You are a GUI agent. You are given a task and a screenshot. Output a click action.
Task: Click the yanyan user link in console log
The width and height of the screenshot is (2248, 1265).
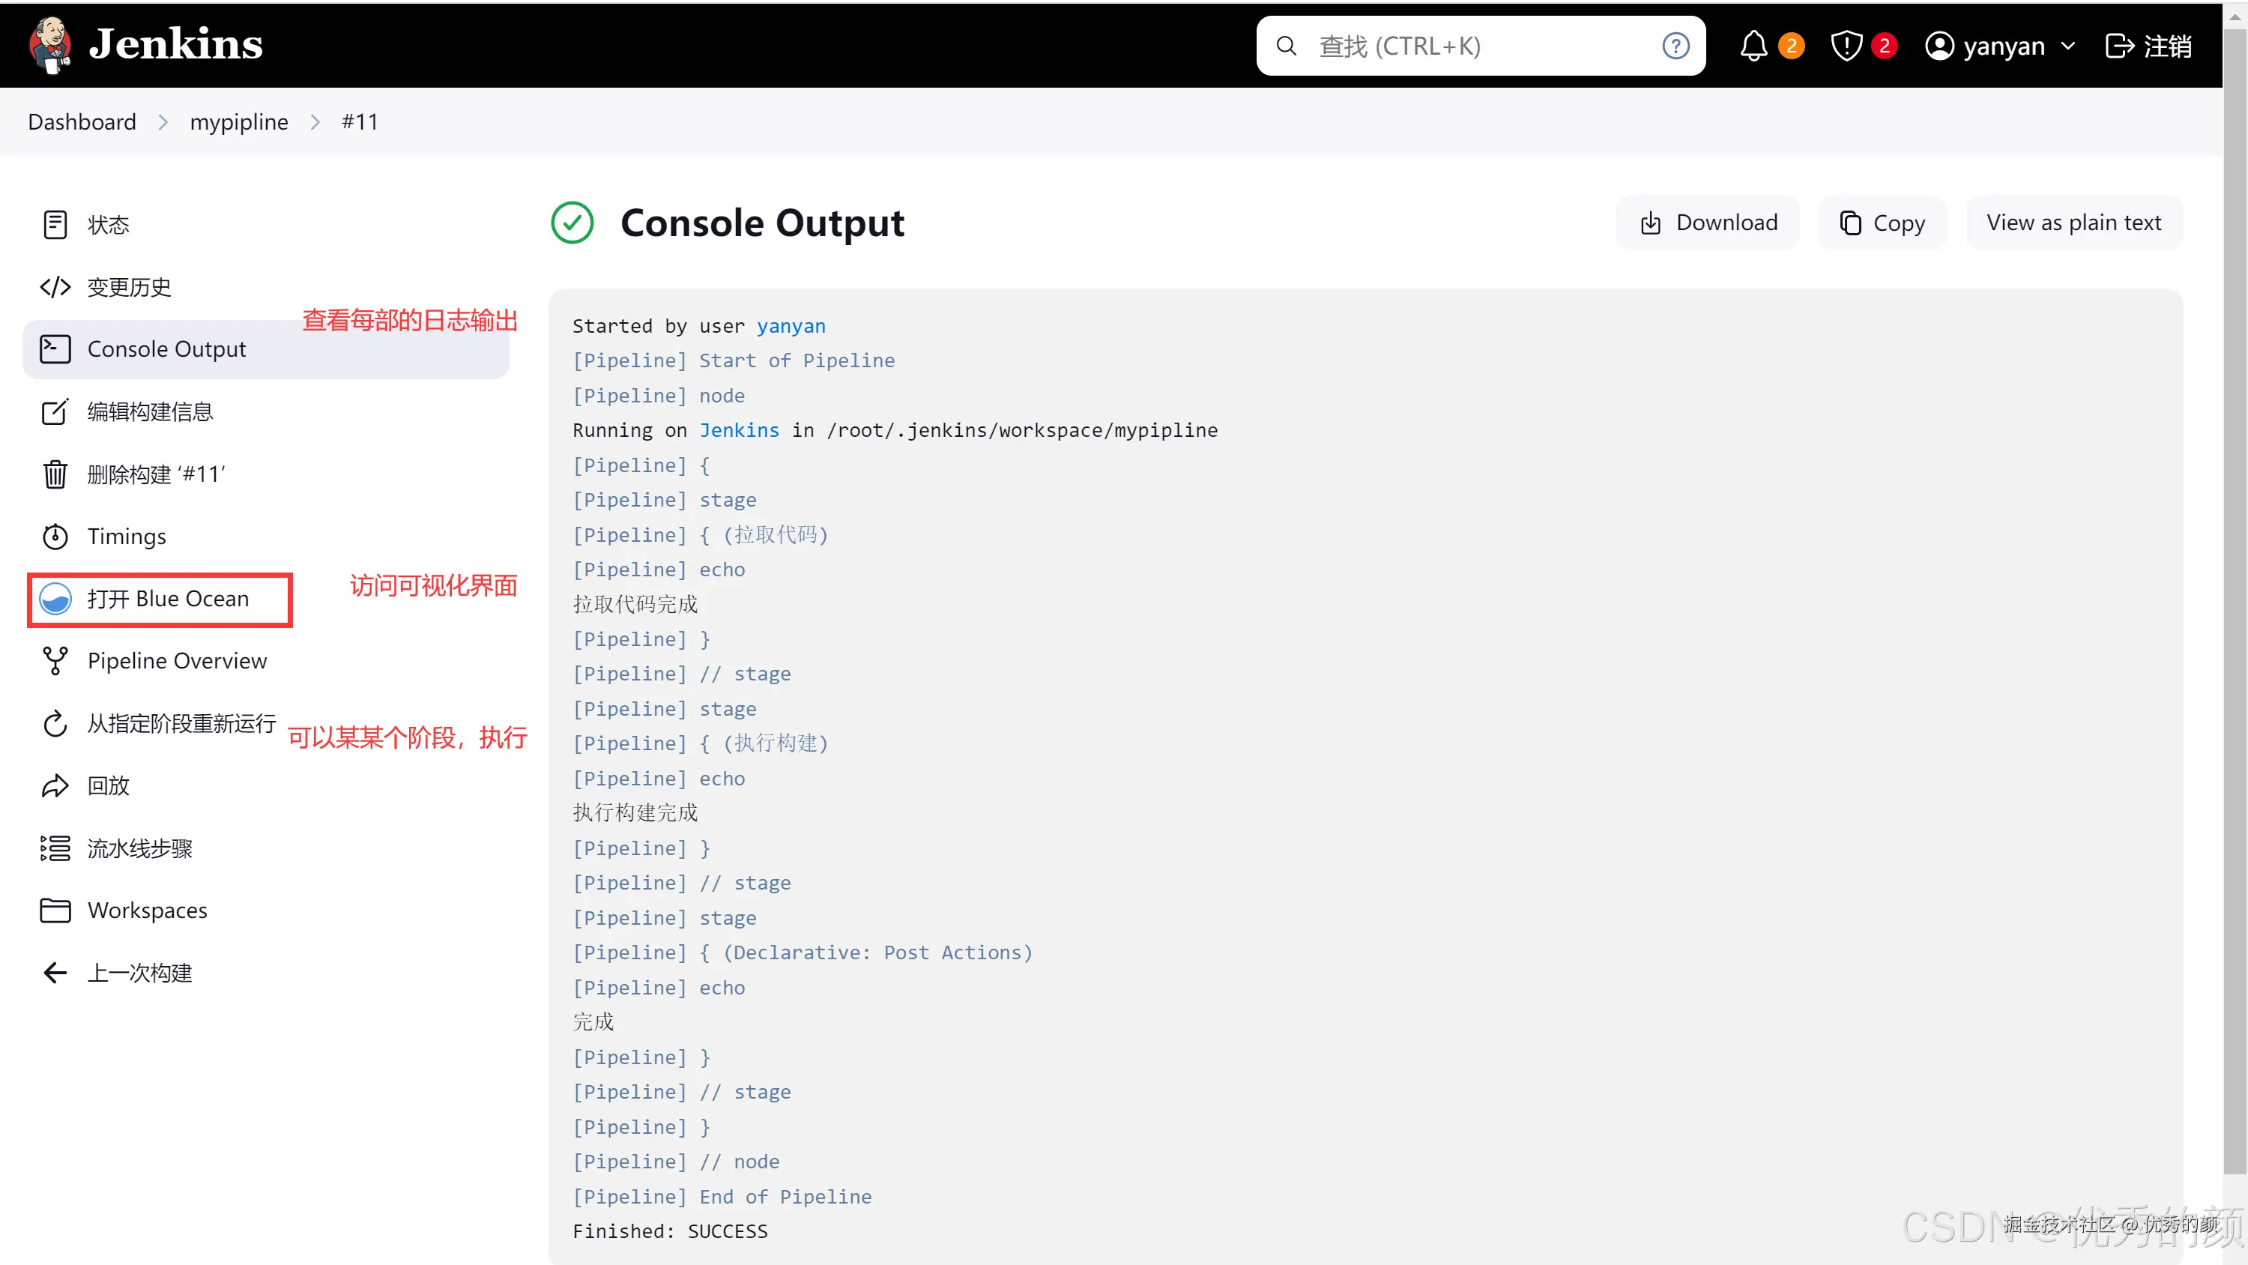pyautogui.click(x=790, y=326)
